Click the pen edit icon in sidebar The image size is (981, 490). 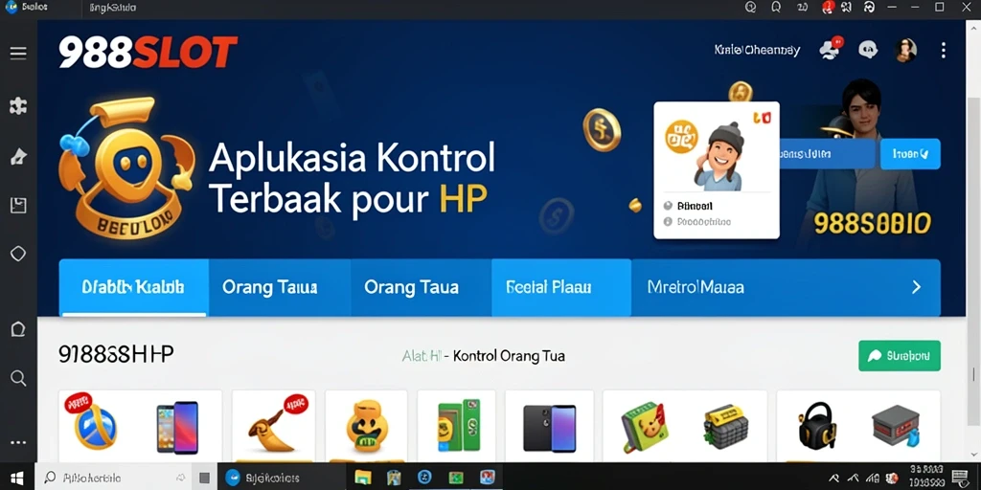tap(18, 156)
